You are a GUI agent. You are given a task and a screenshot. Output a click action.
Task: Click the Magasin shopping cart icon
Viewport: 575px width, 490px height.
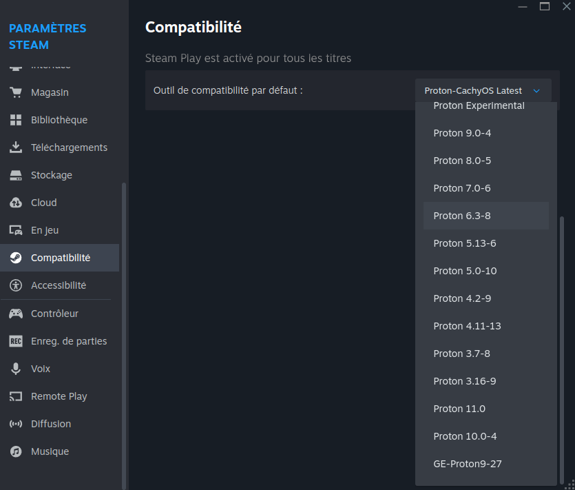coord(16,92)
